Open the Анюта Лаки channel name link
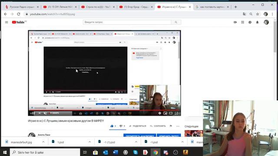This screenshot has width=278, height=156. (44, 135)
